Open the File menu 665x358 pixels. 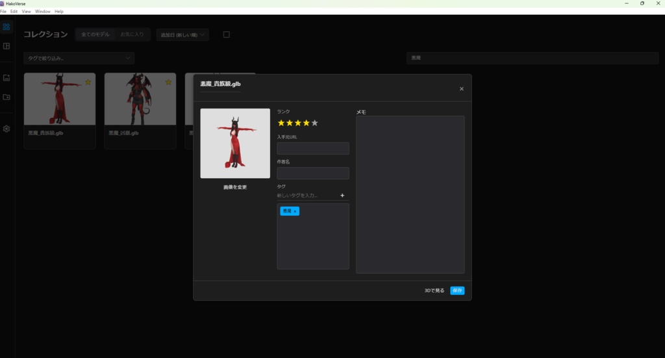(3, 12)
